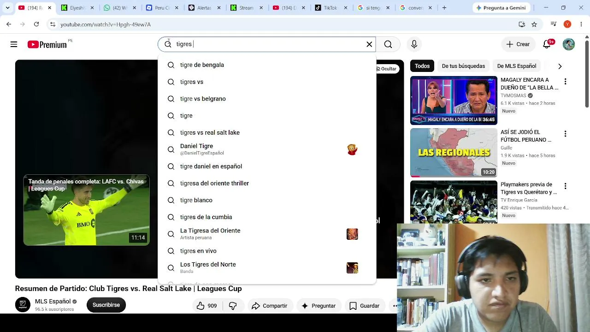The height and width of the screenshot is (332, 590).
Task: Click the Suscribirse button
Action: point(106,305)
